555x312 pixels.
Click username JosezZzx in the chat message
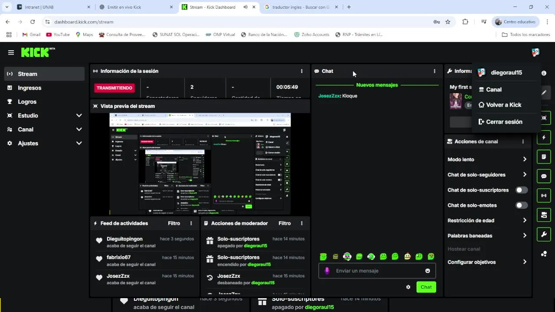329,96
